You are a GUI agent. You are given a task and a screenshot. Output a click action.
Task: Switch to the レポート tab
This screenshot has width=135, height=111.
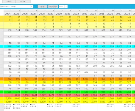coord(9,1)
